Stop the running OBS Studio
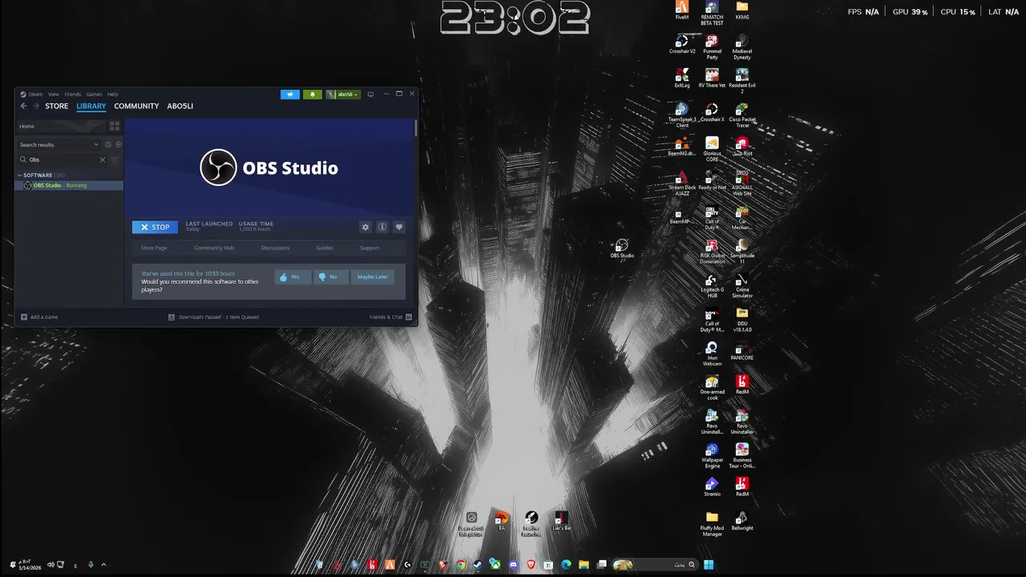Viewport: 1026px width, 577px height. pos(155,228)
